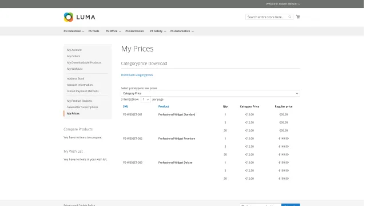Expand the PS Industrial menu
366x206 pixels.
[74, 31]
